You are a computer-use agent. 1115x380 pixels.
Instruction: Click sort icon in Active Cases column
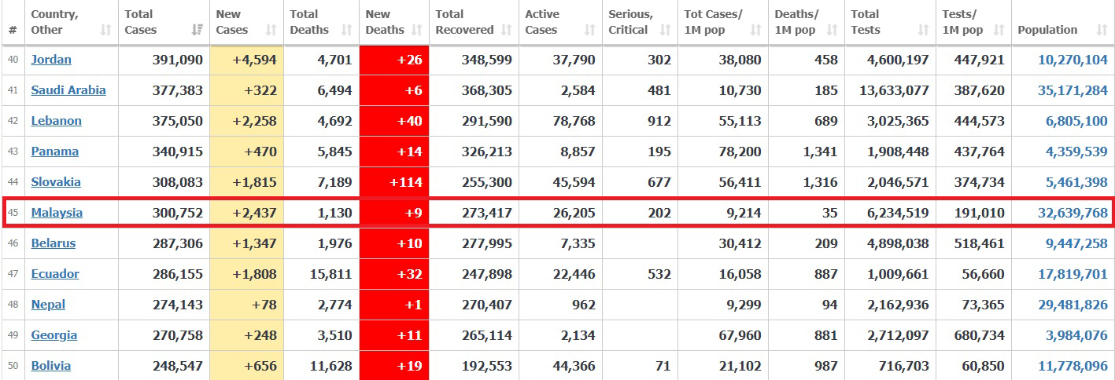(x=589, y=31)
